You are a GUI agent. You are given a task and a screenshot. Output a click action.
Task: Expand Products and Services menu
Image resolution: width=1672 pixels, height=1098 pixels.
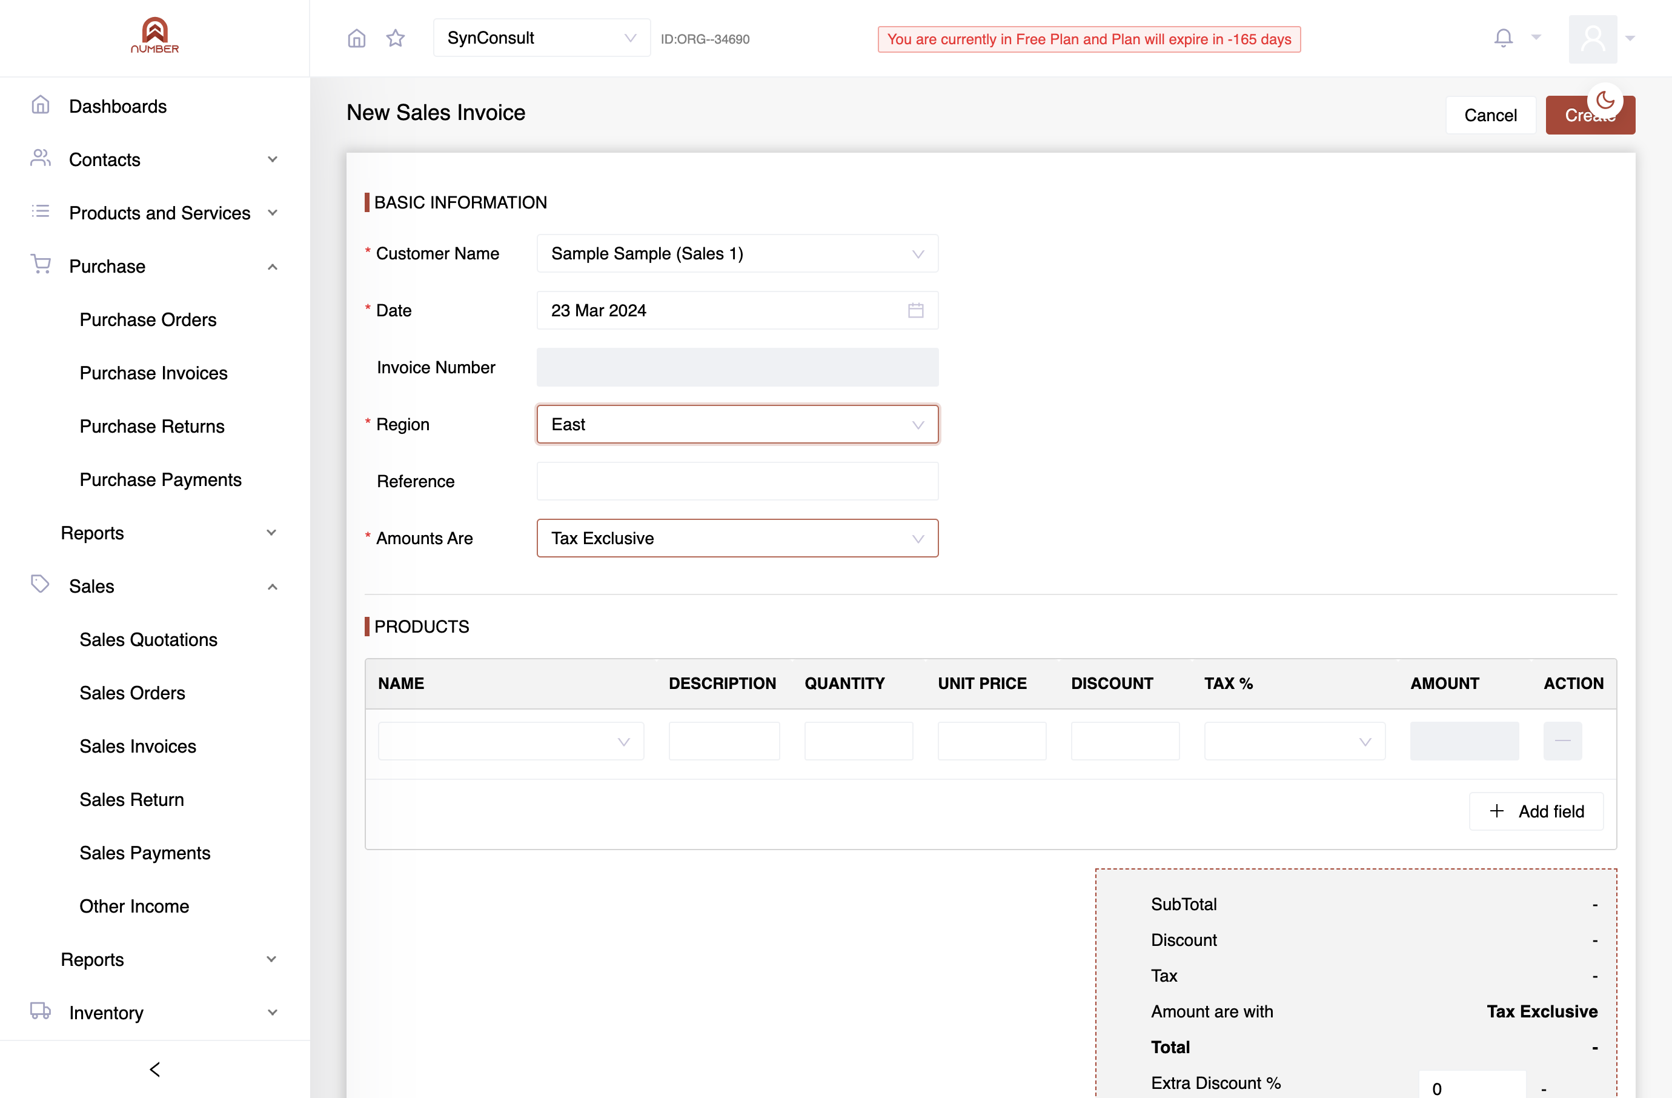[x=154, y=213]
